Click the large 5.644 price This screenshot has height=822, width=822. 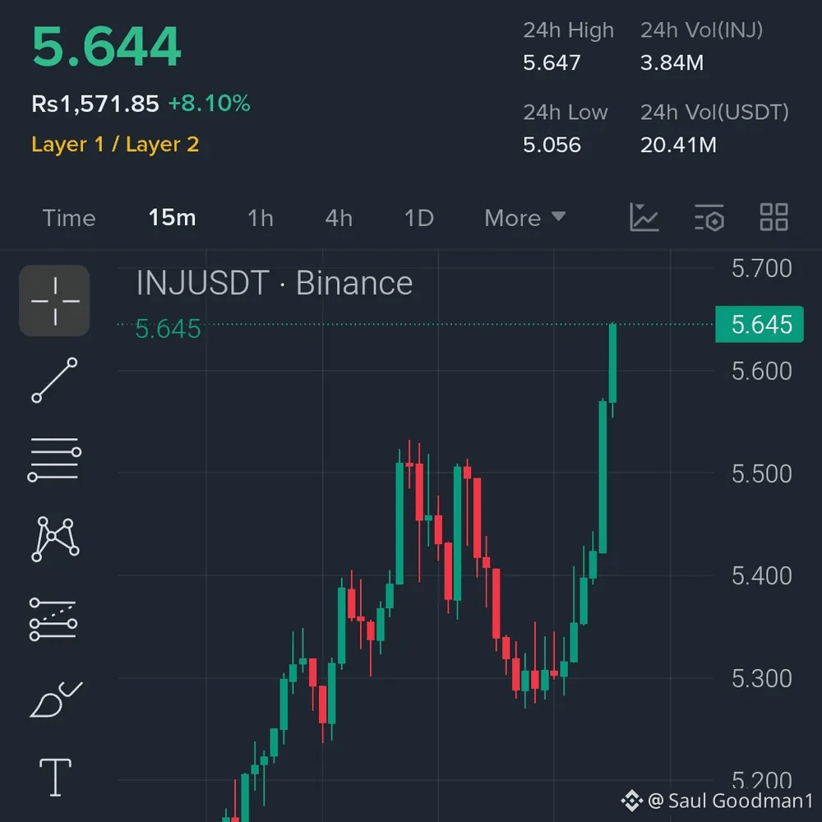click(106, 47)
